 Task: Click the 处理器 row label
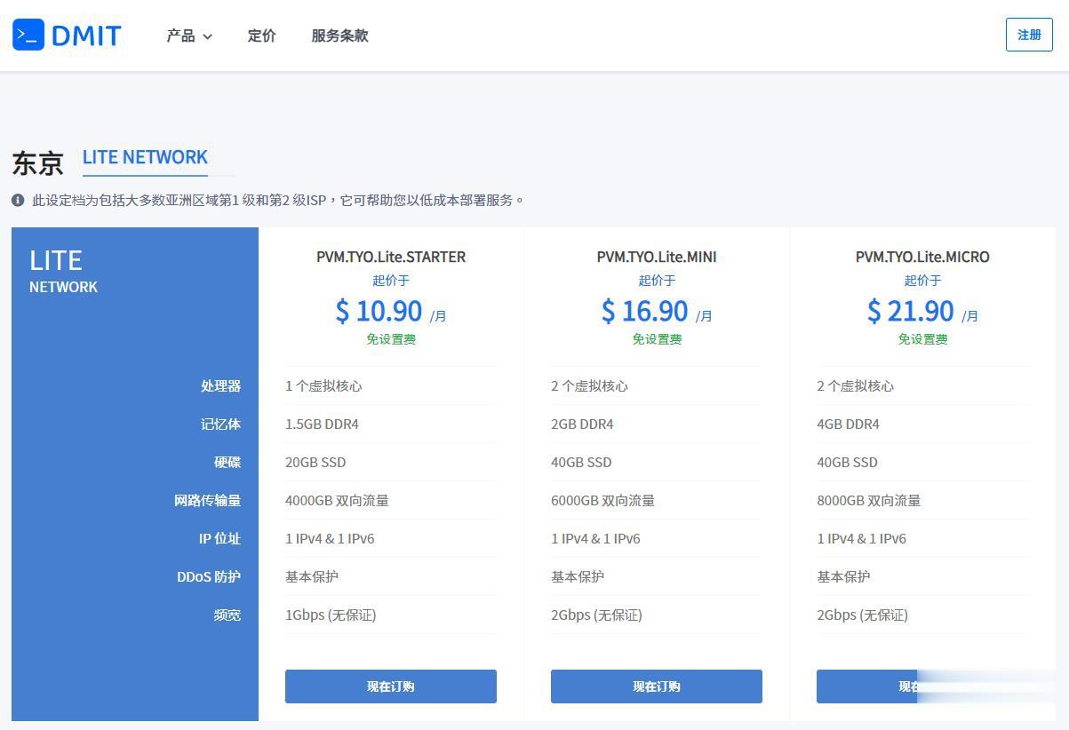[220, 386]
